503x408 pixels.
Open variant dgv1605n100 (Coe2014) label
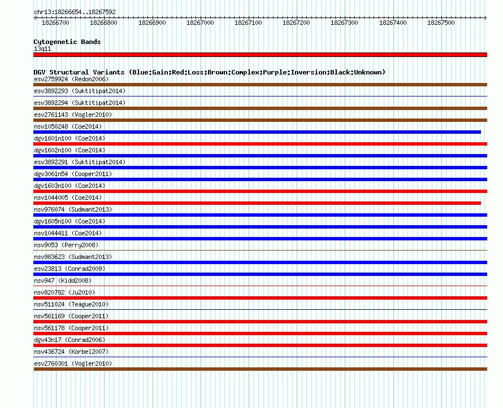pos(70,221)
